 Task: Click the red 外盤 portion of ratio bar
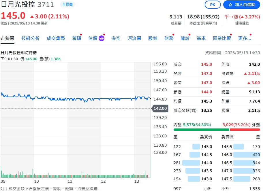click(245, 130)
